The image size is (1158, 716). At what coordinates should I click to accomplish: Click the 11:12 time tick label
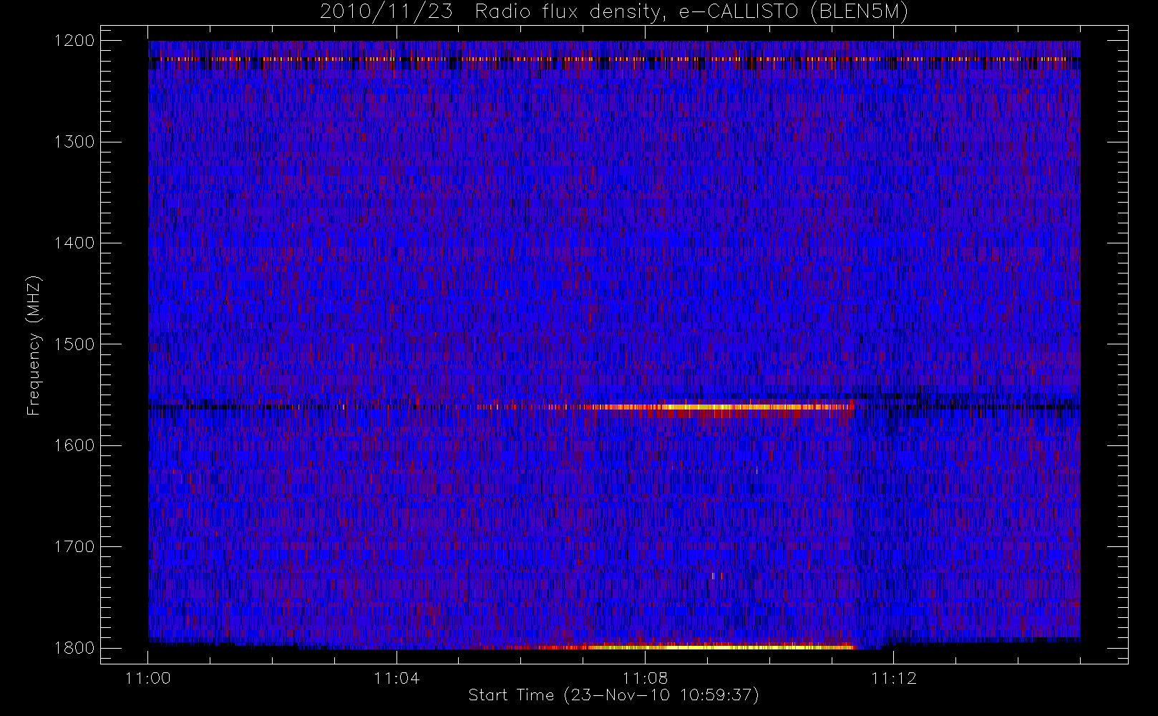(894, 678)
